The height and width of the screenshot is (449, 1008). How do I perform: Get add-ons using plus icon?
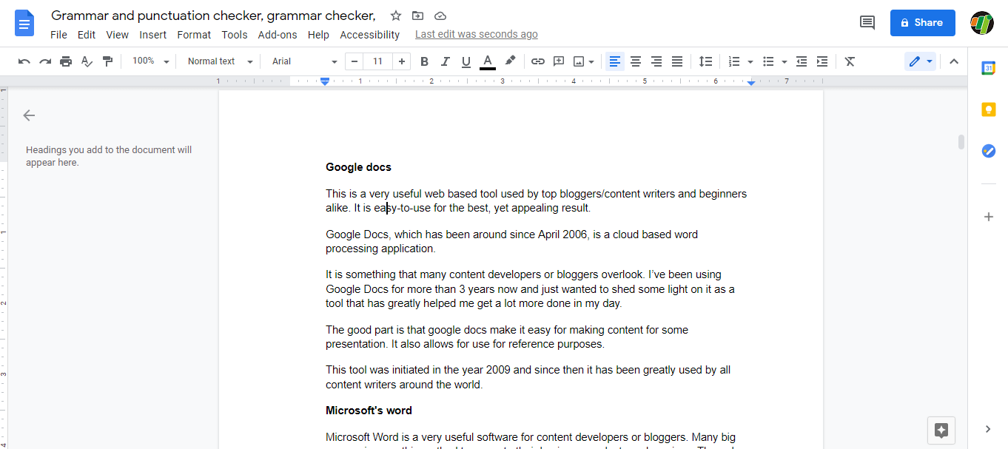click(x=988, y=217)
